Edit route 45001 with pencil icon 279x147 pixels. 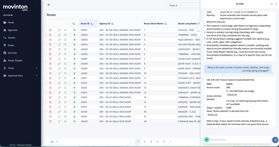pyautogui.click(x=59, y=30)
